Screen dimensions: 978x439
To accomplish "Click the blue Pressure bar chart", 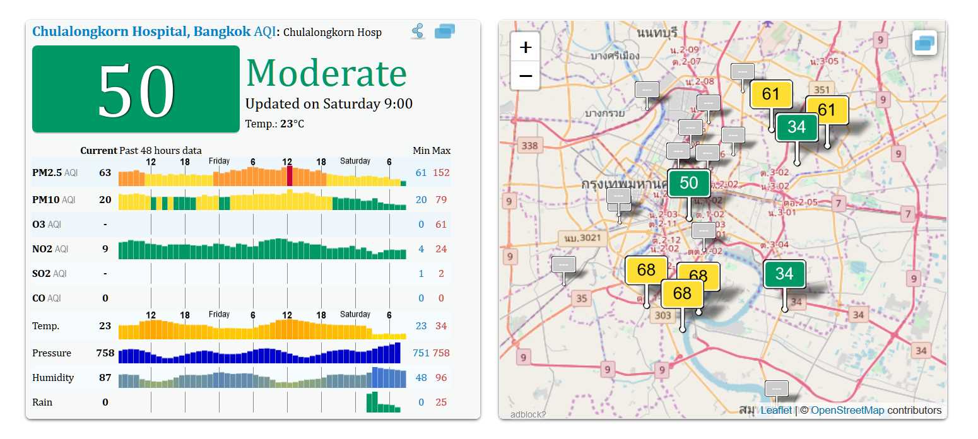I will (259, 355).
